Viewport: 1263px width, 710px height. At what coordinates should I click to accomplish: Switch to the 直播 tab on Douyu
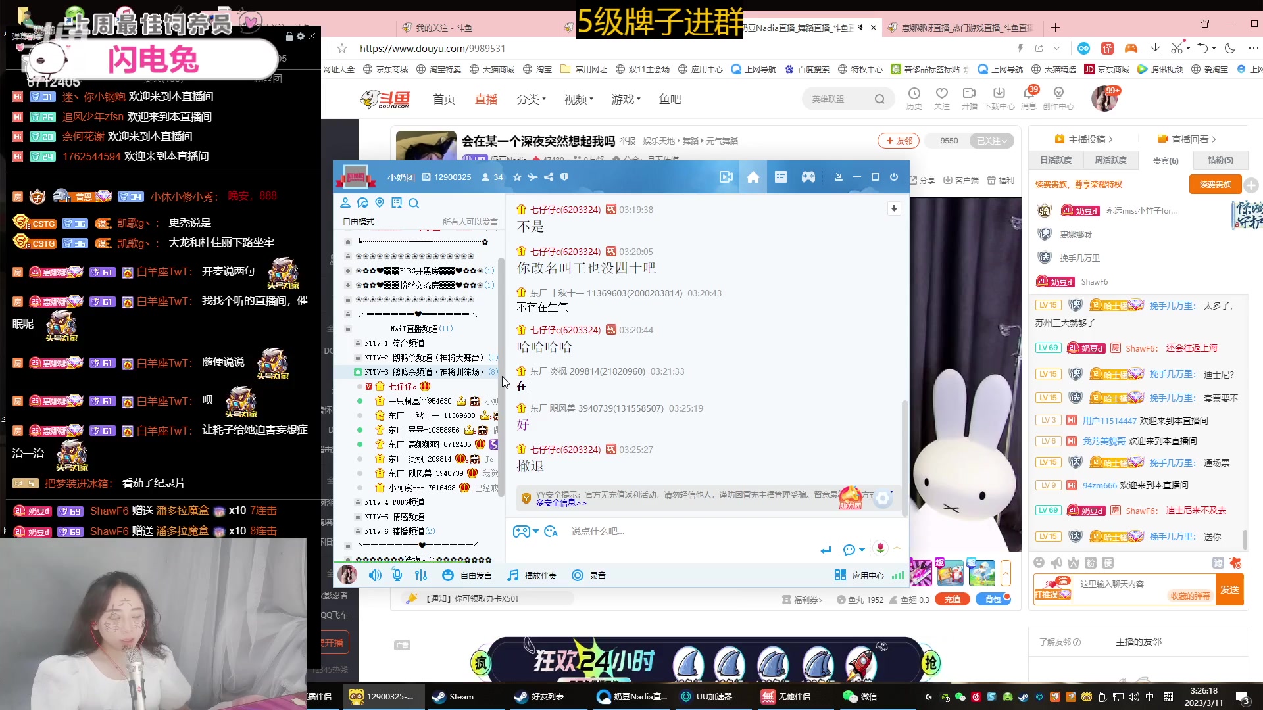(x=485, y=99)
